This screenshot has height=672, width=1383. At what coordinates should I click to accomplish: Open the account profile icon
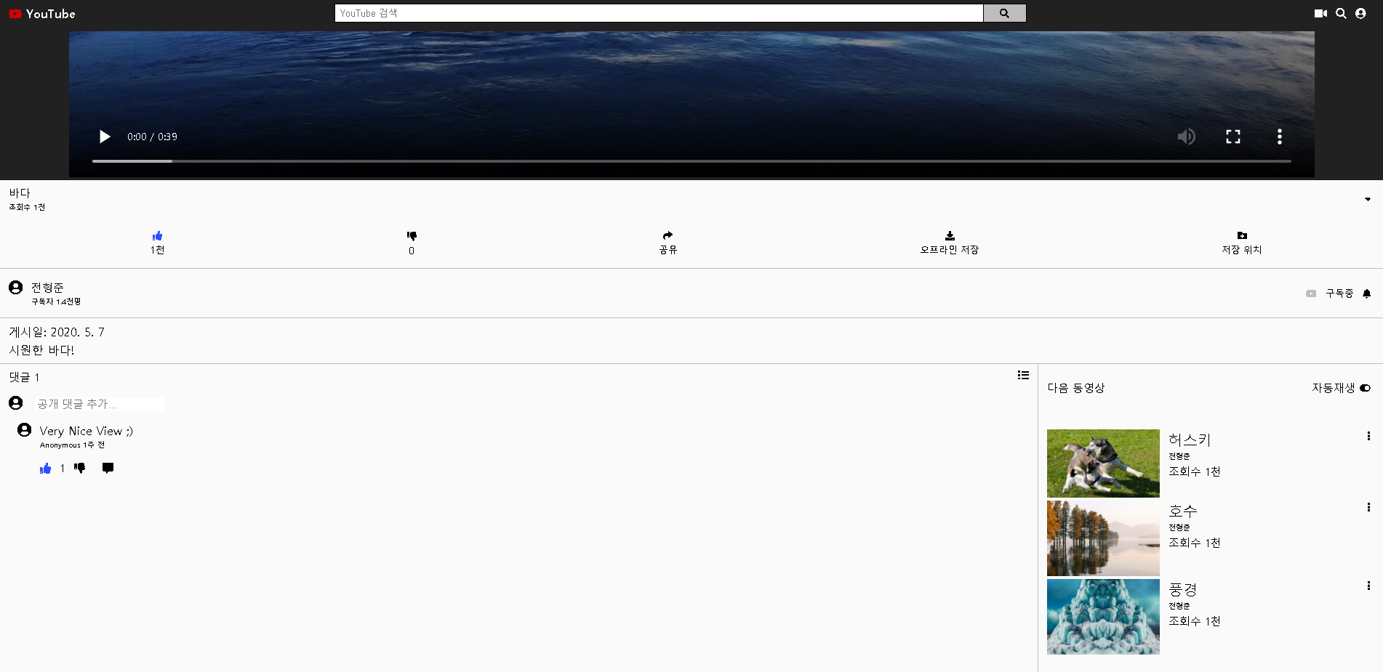tap(1360, 13)
